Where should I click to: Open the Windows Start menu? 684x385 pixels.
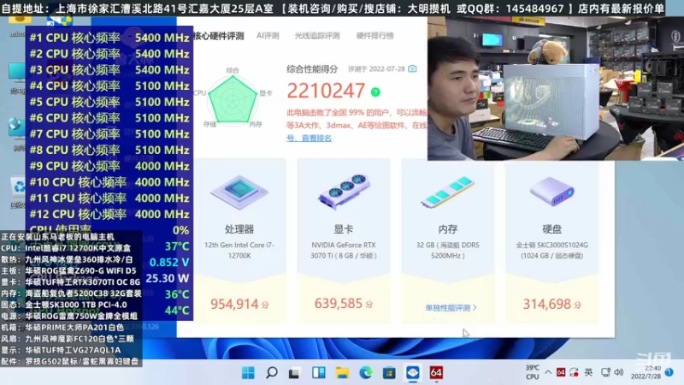tap(248, 373)
